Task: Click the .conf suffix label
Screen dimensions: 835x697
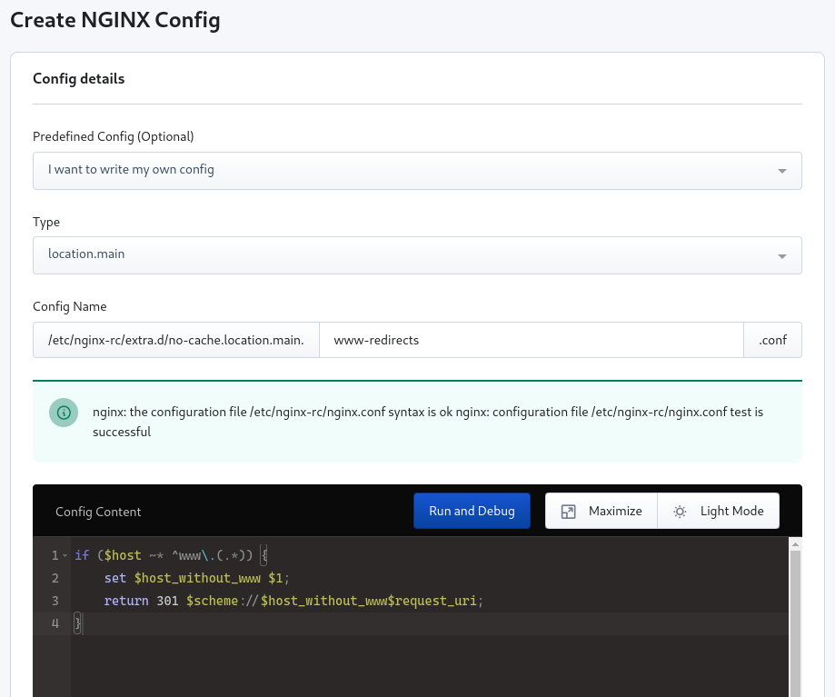Action: coord(772,340)
